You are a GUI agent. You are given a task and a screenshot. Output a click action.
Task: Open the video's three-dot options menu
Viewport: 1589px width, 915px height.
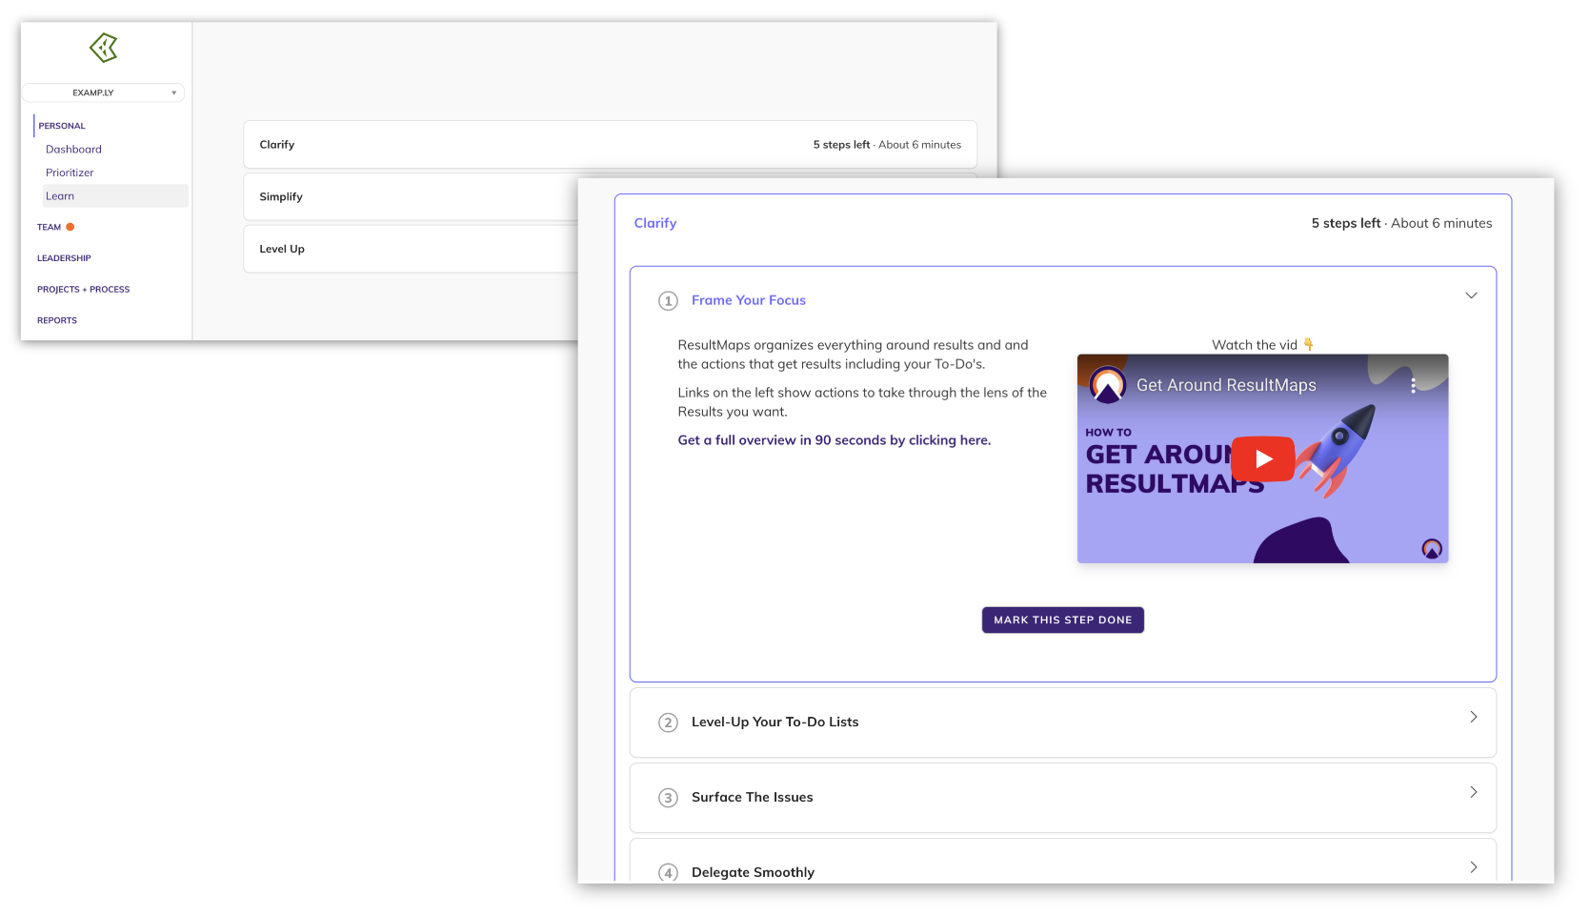click(x=1413, y=385)
